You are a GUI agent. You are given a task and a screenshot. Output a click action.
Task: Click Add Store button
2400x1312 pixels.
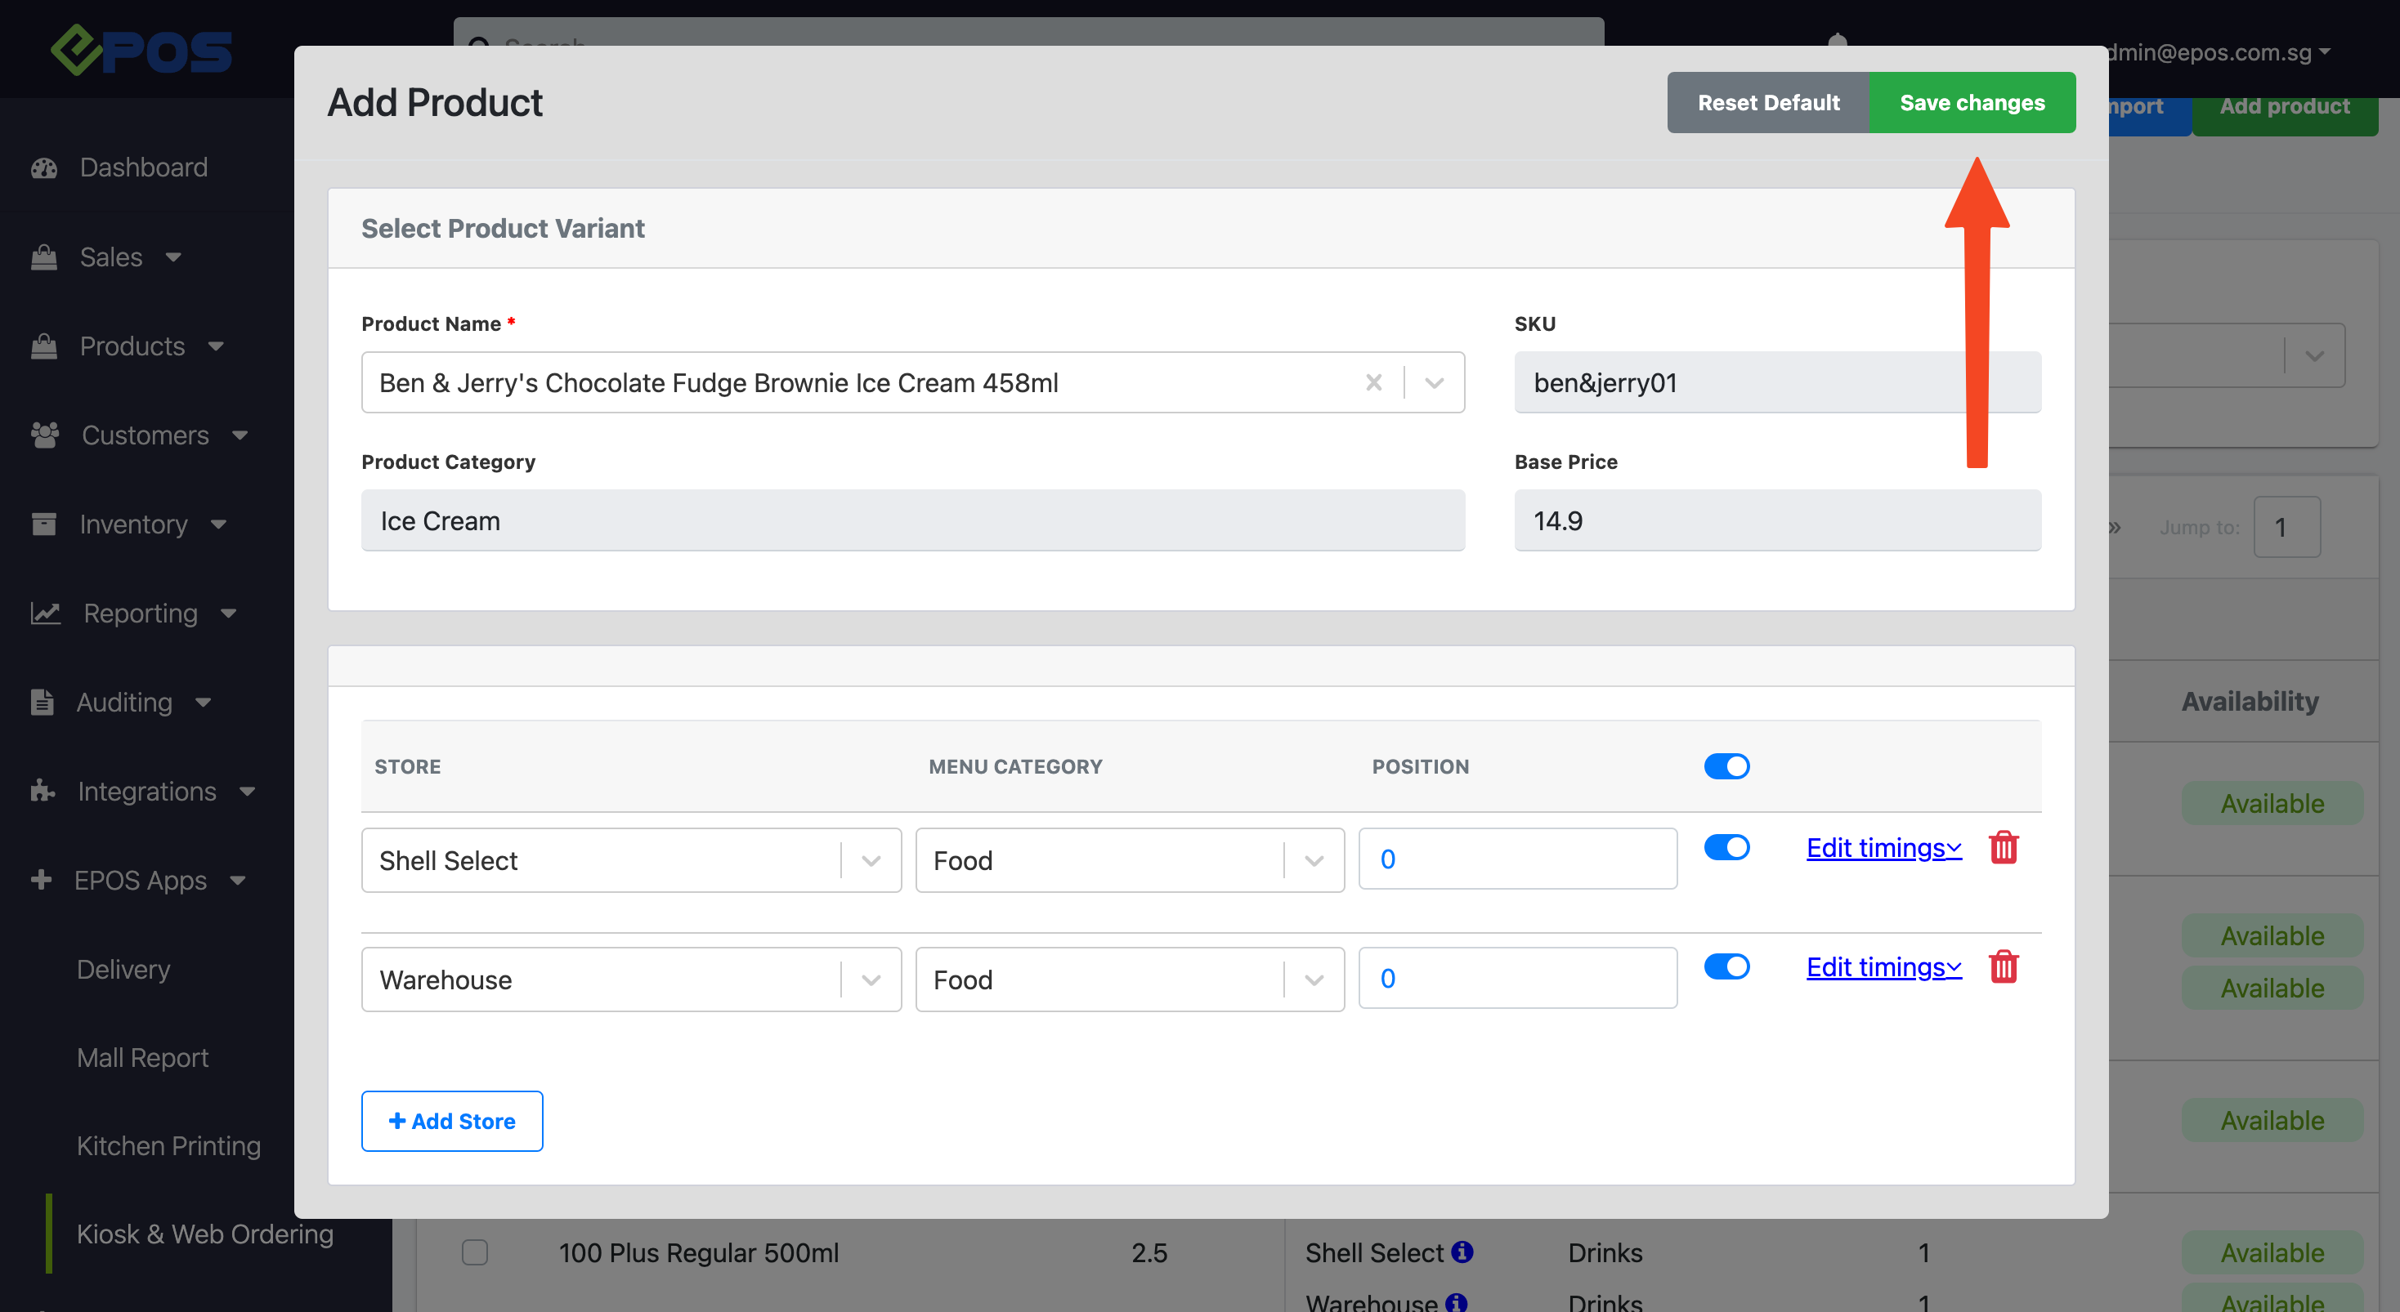(x=452, y=1121)
